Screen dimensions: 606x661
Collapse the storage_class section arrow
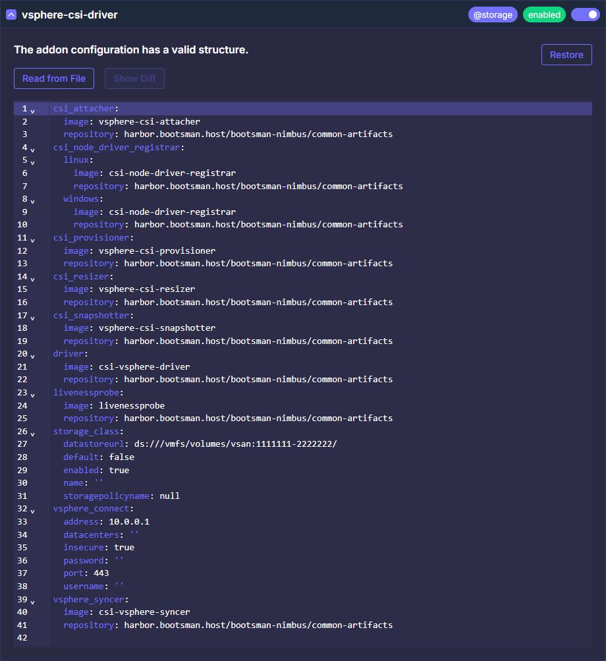coord(33,433)
